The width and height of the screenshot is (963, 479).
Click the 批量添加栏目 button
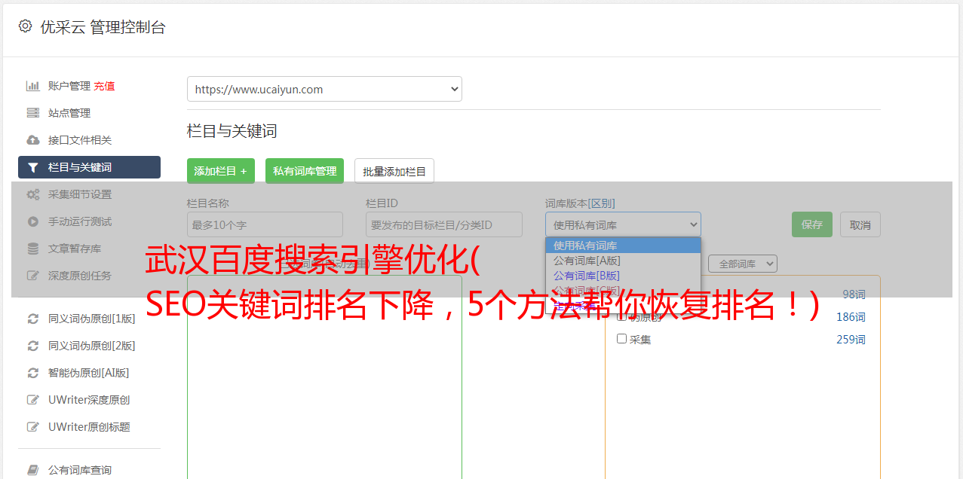394,171
